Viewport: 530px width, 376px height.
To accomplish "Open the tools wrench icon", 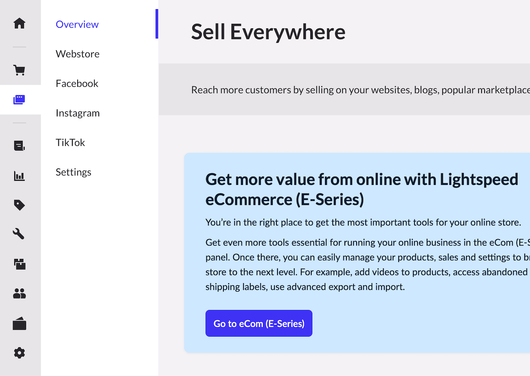I will tap(19, 234).
